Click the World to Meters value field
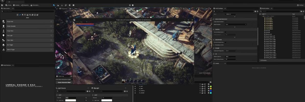 tap(230, 57)
